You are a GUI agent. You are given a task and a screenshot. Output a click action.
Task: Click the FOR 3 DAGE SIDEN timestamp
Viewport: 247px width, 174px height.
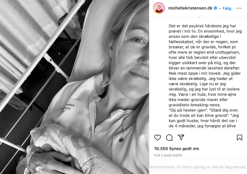coord(168,155)
